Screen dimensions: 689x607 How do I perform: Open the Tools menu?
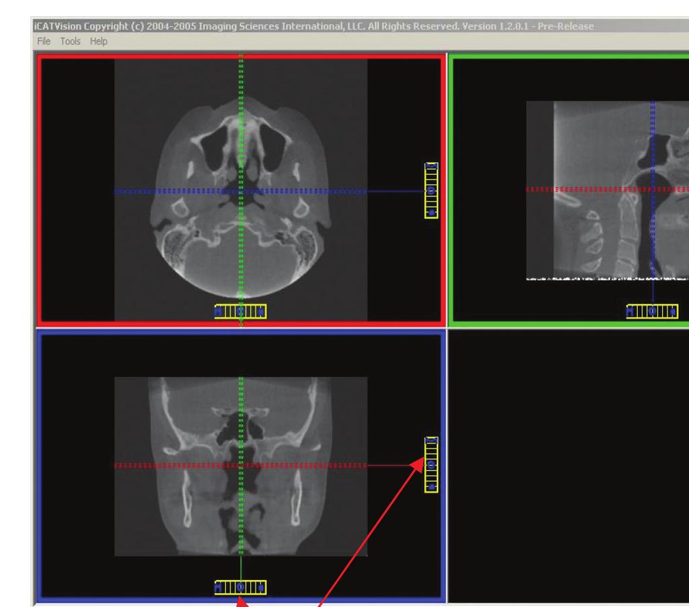coord(70,41)
